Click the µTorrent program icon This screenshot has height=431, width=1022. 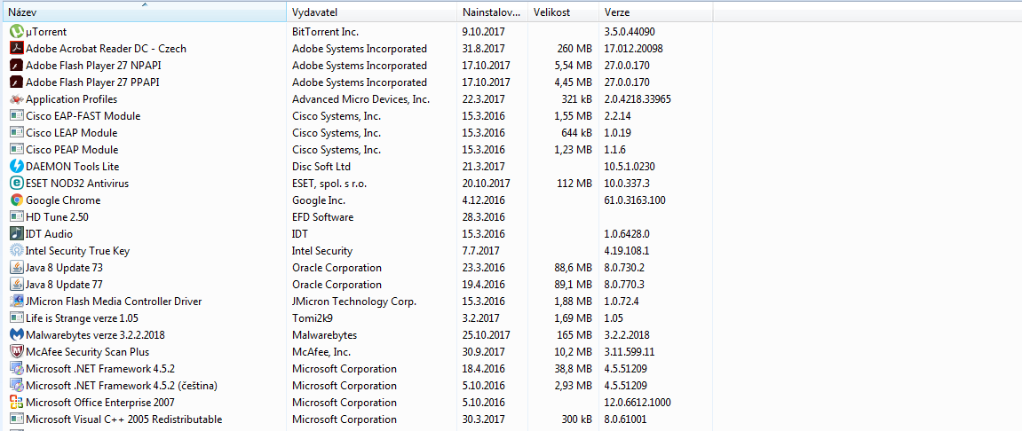coord(16,32)
